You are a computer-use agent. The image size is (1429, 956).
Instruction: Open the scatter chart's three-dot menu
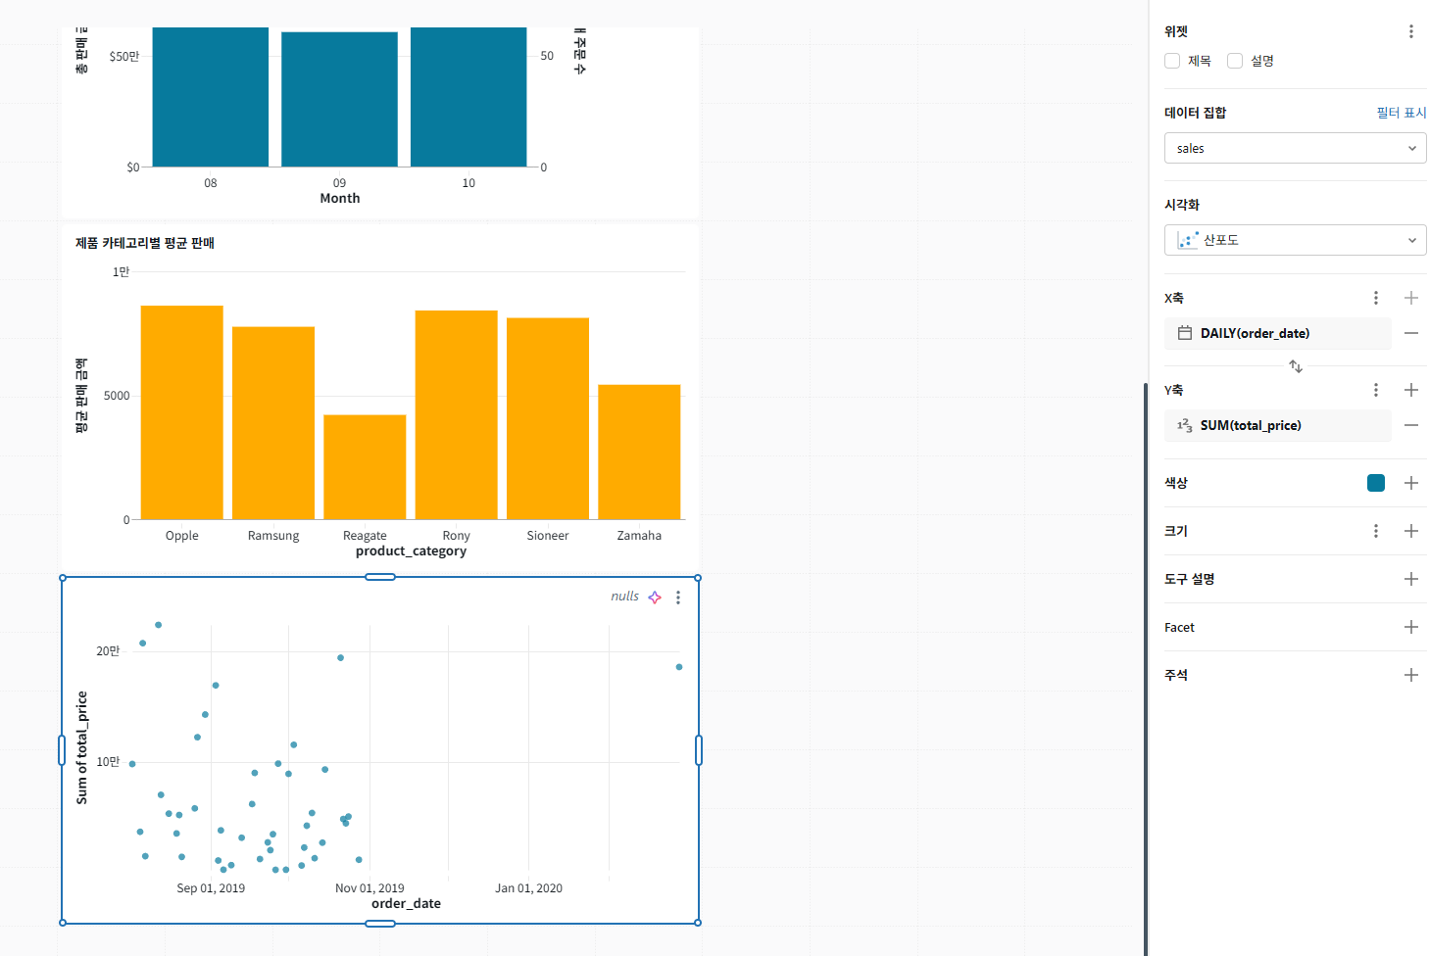click(x=678, y=597)
